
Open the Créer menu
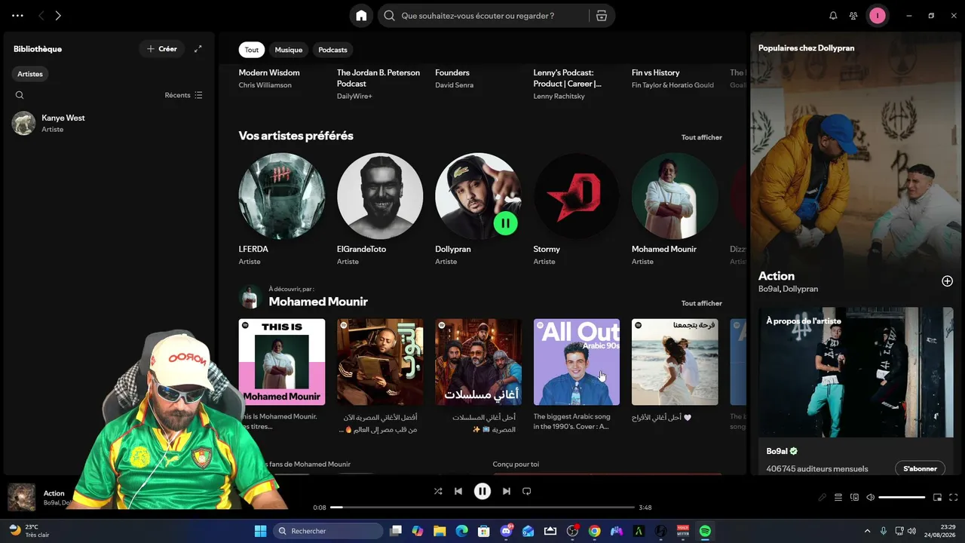(162, 49)
